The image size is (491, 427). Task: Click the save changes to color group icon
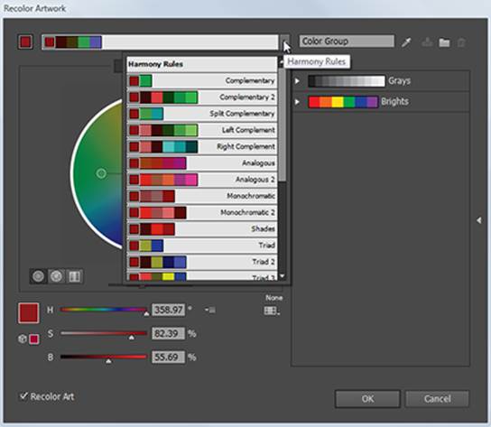click(427, 42)
